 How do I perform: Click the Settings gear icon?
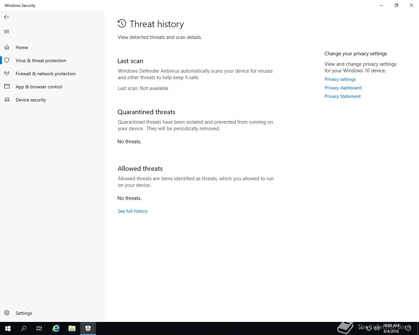coord(7,313)
